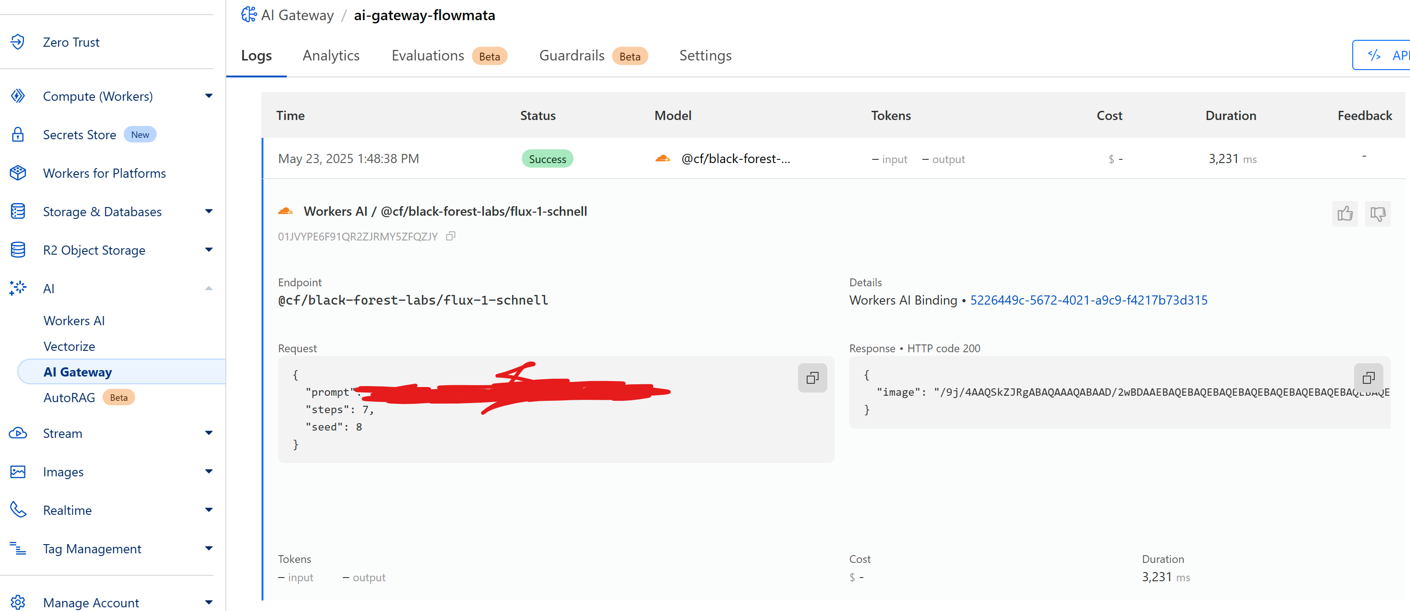The width and height of the screenshot is (1410, 611).
Task: Click the Cost column header
Action: [x=1109, y=115]
